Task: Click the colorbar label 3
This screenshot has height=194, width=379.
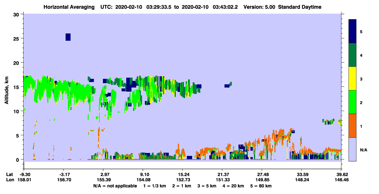Action: [361, 79]
